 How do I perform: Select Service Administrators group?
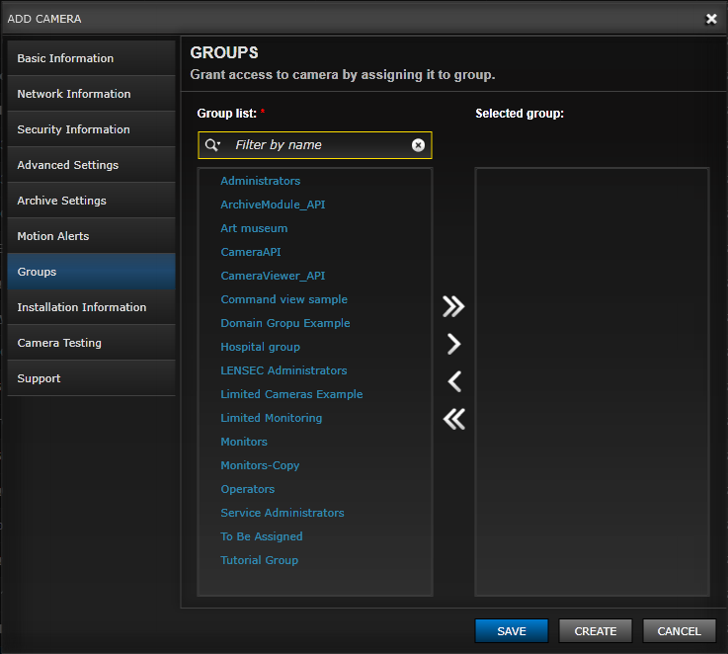coord(283,513)
